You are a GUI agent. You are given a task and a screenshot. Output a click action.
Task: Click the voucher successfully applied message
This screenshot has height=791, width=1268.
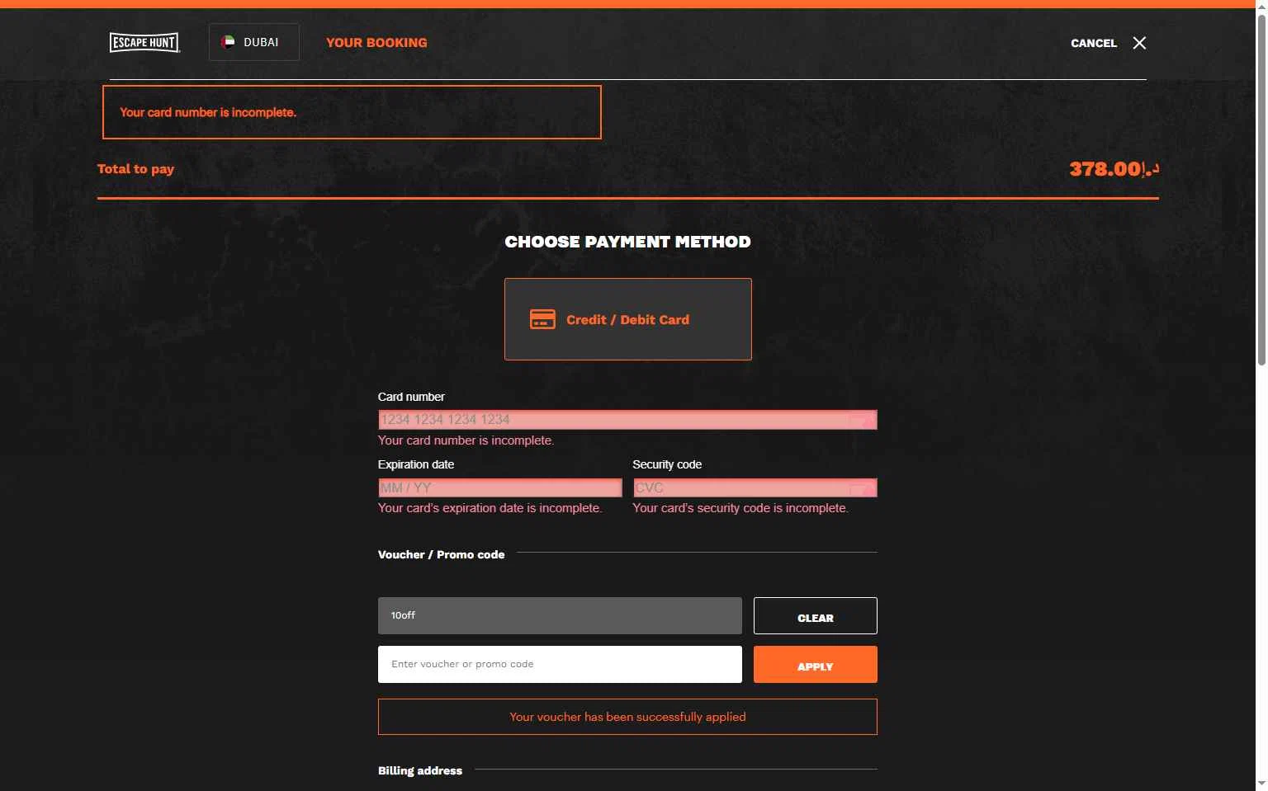627,717
